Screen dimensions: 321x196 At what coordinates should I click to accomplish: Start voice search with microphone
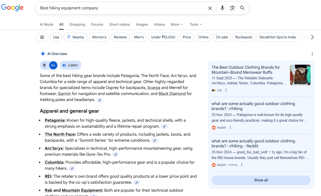pos(222,8)
